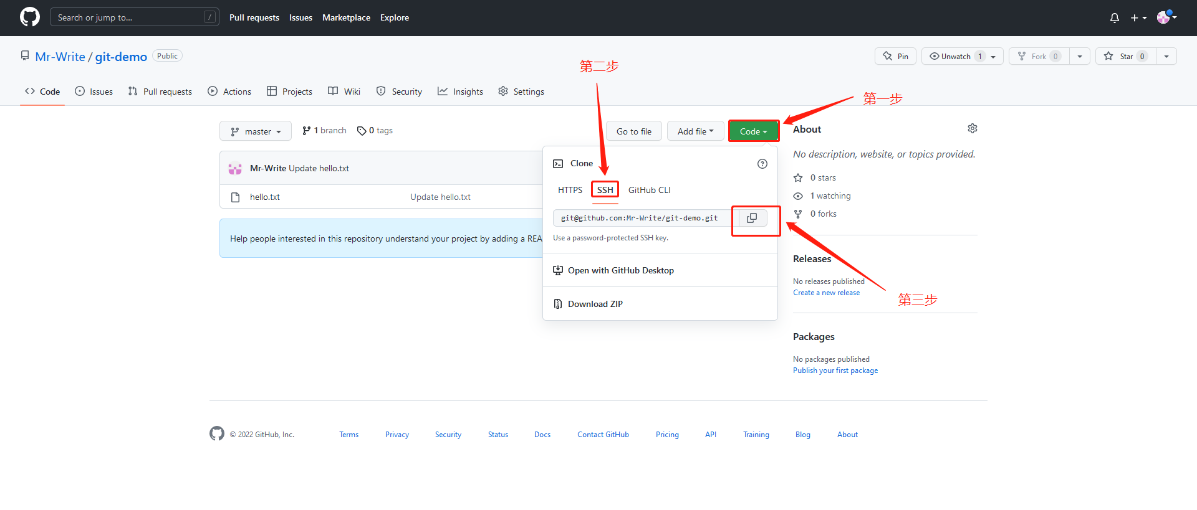Toggle the green Code dropdown button
Screen dimensions: 1197x510
coord(754,131)
